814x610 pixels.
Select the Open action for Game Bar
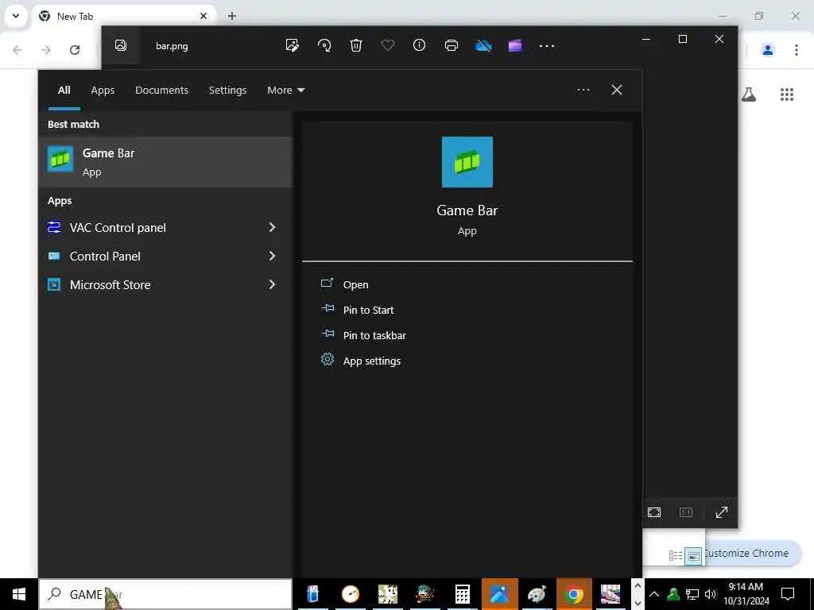point(355,284)
